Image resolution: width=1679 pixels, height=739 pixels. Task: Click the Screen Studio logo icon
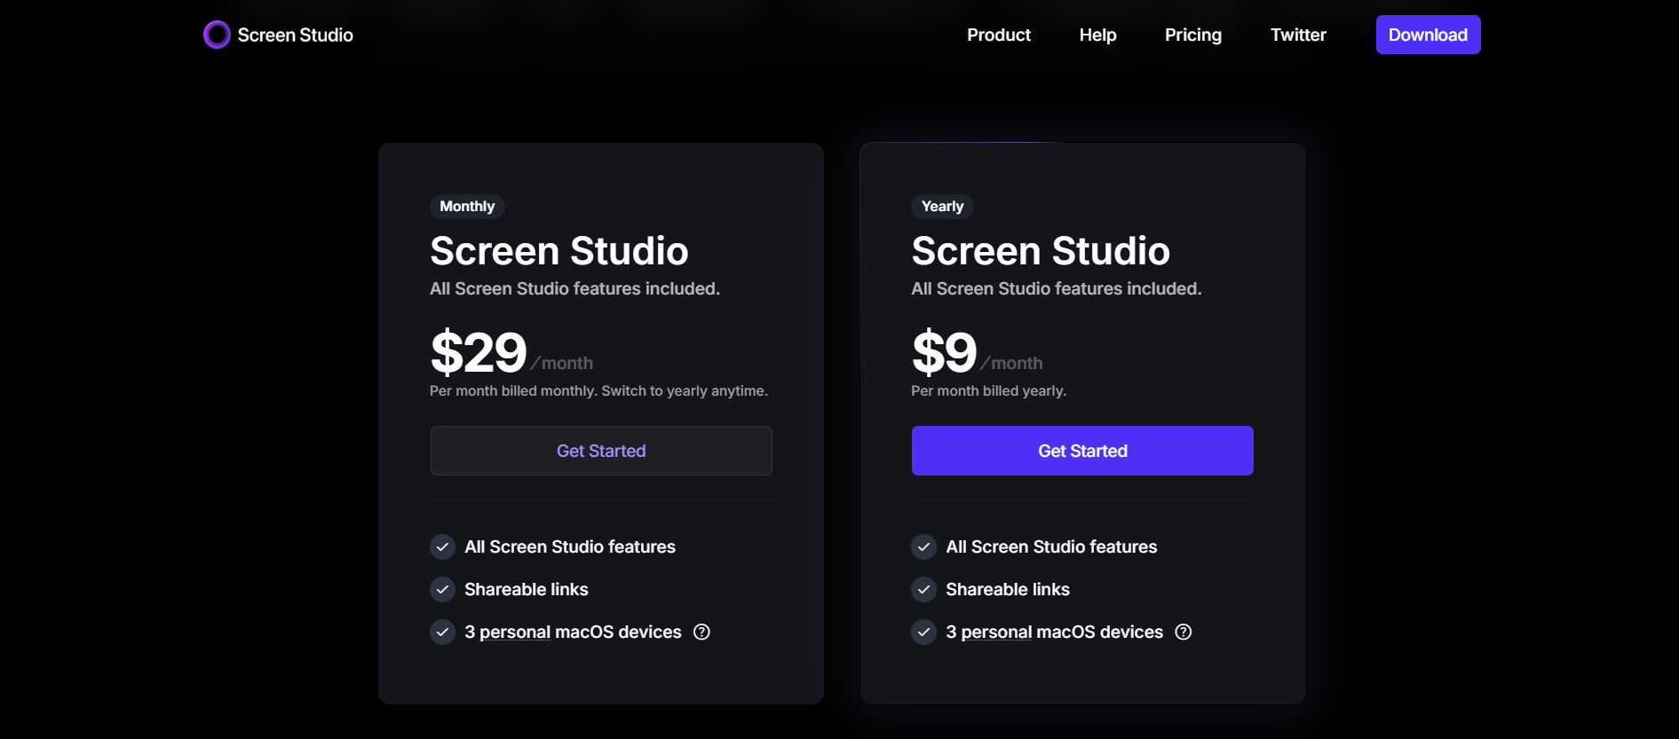(x=216, y=35)
